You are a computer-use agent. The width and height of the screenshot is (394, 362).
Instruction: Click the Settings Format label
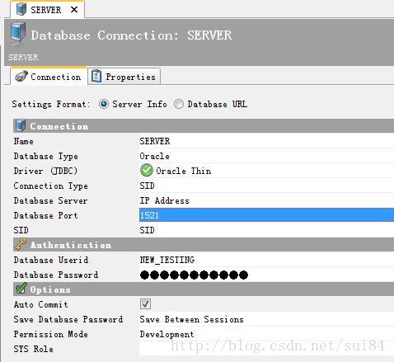pyautogui.click(x=51, y=104)
